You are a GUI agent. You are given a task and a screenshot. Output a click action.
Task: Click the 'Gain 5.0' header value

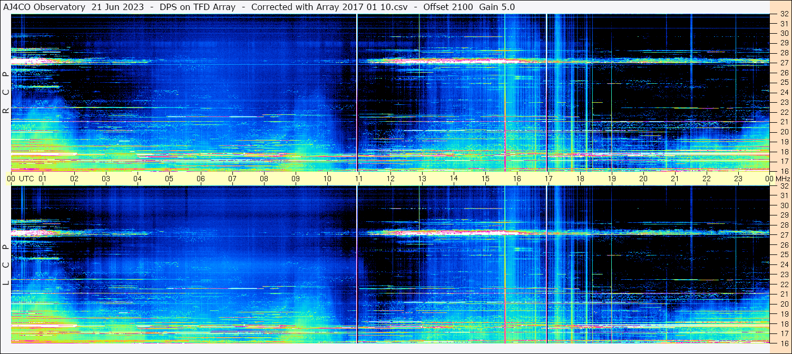497,7
